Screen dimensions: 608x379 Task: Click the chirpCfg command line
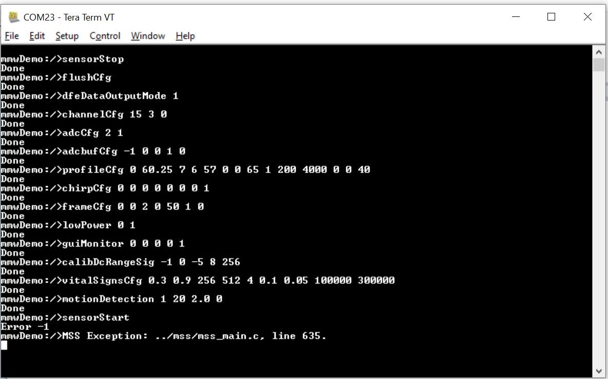tap(105, 188)
